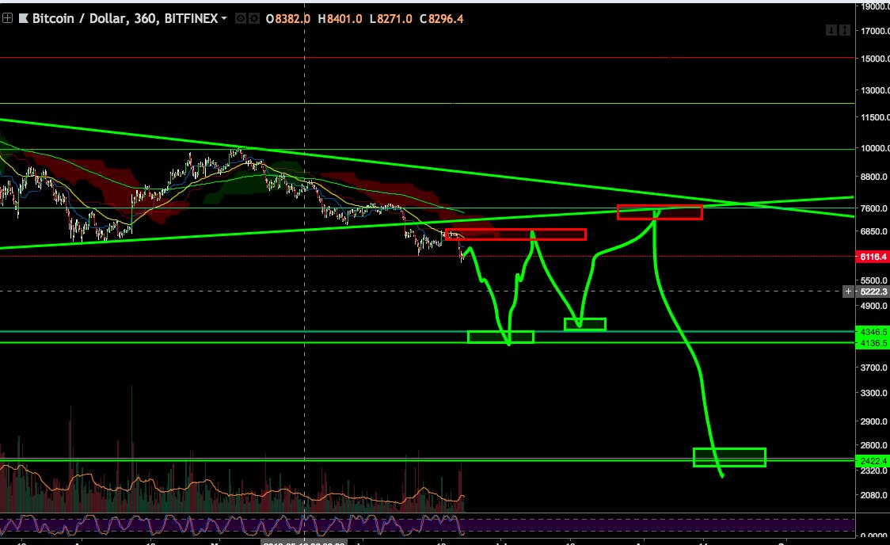Click the crosshair price label 5222.3
890x545 pixels.
click(873, 292)
